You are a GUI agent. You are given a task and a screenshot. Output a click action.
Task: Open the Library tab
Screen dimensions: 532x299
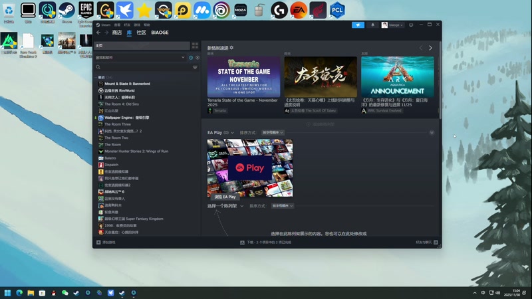[x=129, y=33]
